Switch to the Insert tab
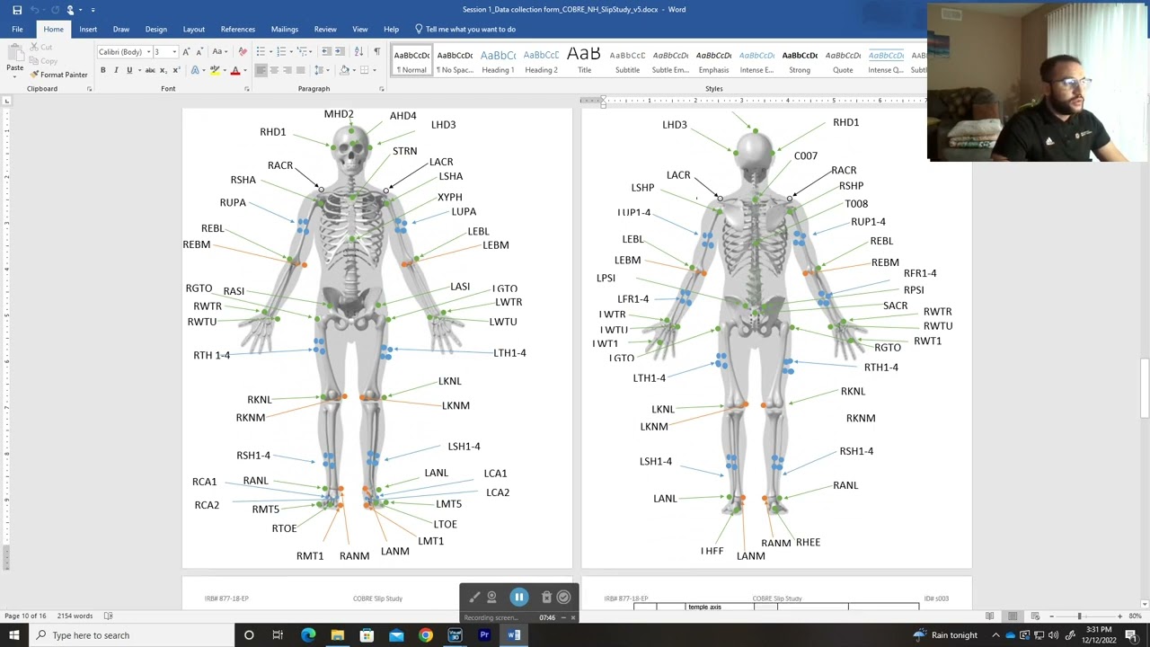 pos(88,30)
